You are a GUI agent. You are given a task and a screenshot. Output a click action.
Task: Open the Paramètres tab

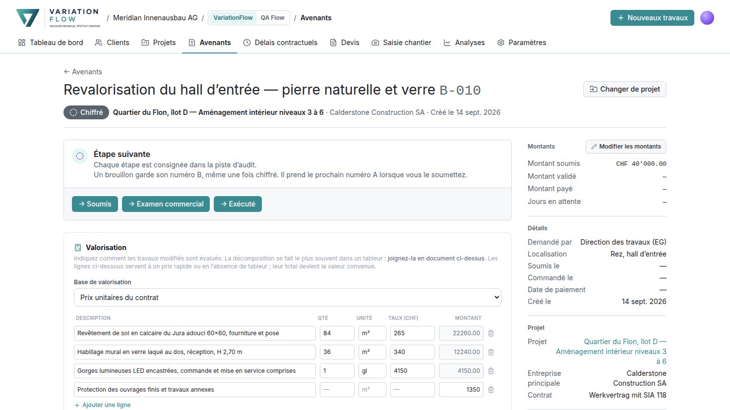tap(522, 43)
